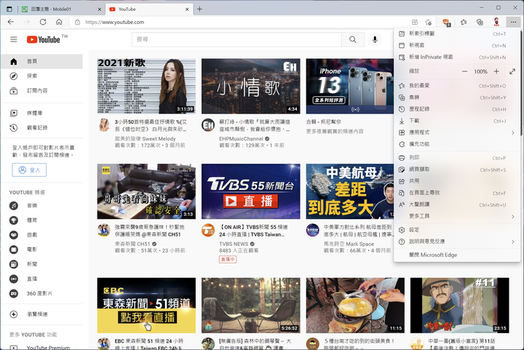Choose 網頁擷取 from Edge menu
The height and width of the screenshot is (350, 524).
click(x=457, y=170)
